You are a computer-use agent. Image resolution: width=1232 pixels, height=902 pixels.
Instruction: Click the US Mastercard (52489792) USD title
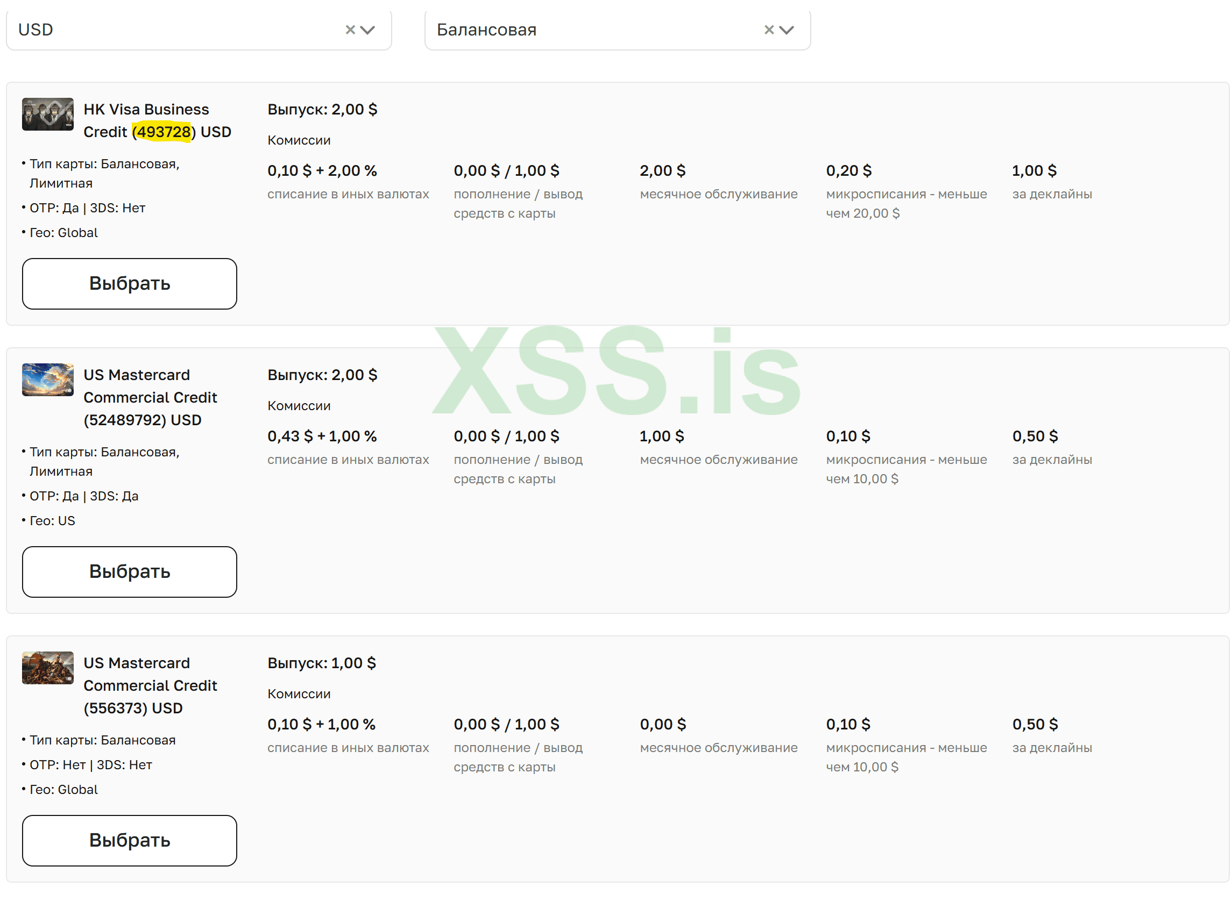(150, 397)
